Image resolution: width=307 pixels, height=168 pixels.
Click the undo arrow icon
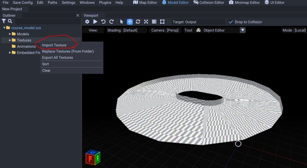(103, 22)
